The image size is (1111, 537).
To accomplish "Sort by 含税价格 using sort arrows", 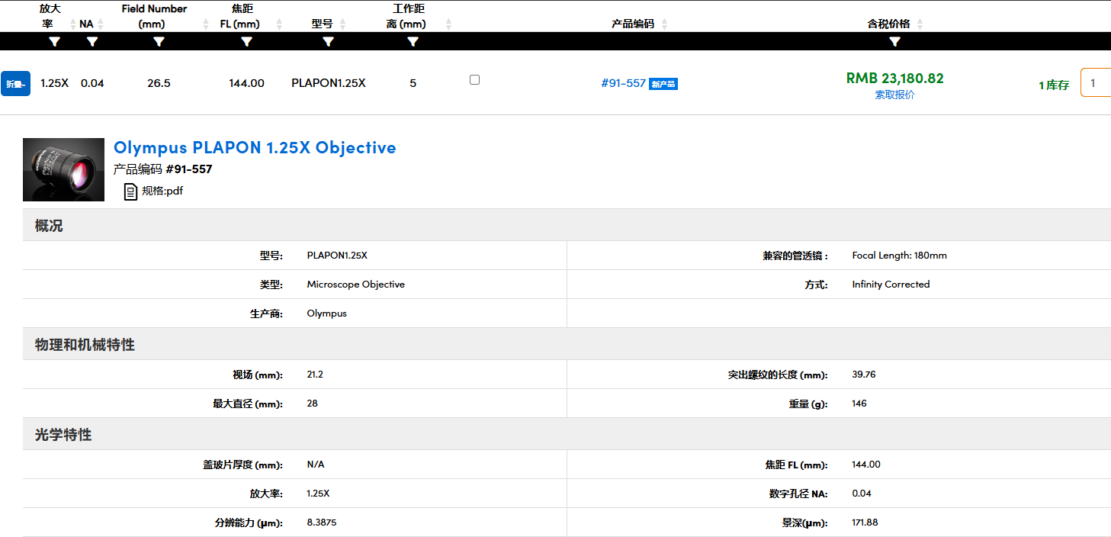I will (x=920, y=24).
